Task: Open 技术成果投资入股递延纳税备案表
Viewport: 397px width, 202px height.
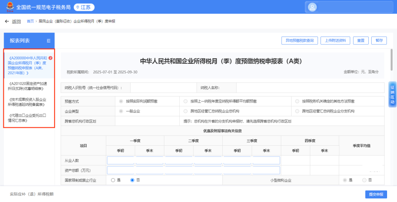Action: pos(28,102)
